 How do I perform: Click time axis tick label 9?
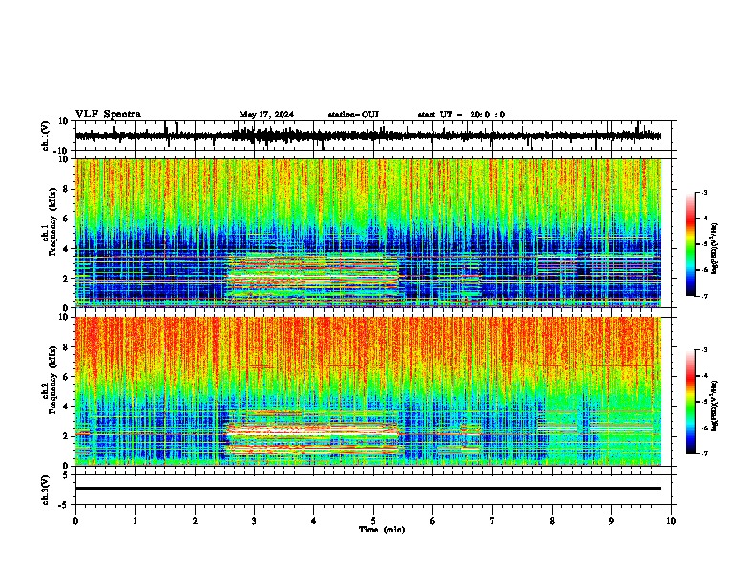pyautogui.click(x=611, y=521)
